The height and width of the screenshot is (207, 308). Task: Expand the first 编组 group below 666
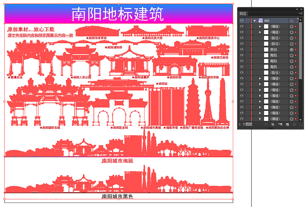click(x=260, y=26)
